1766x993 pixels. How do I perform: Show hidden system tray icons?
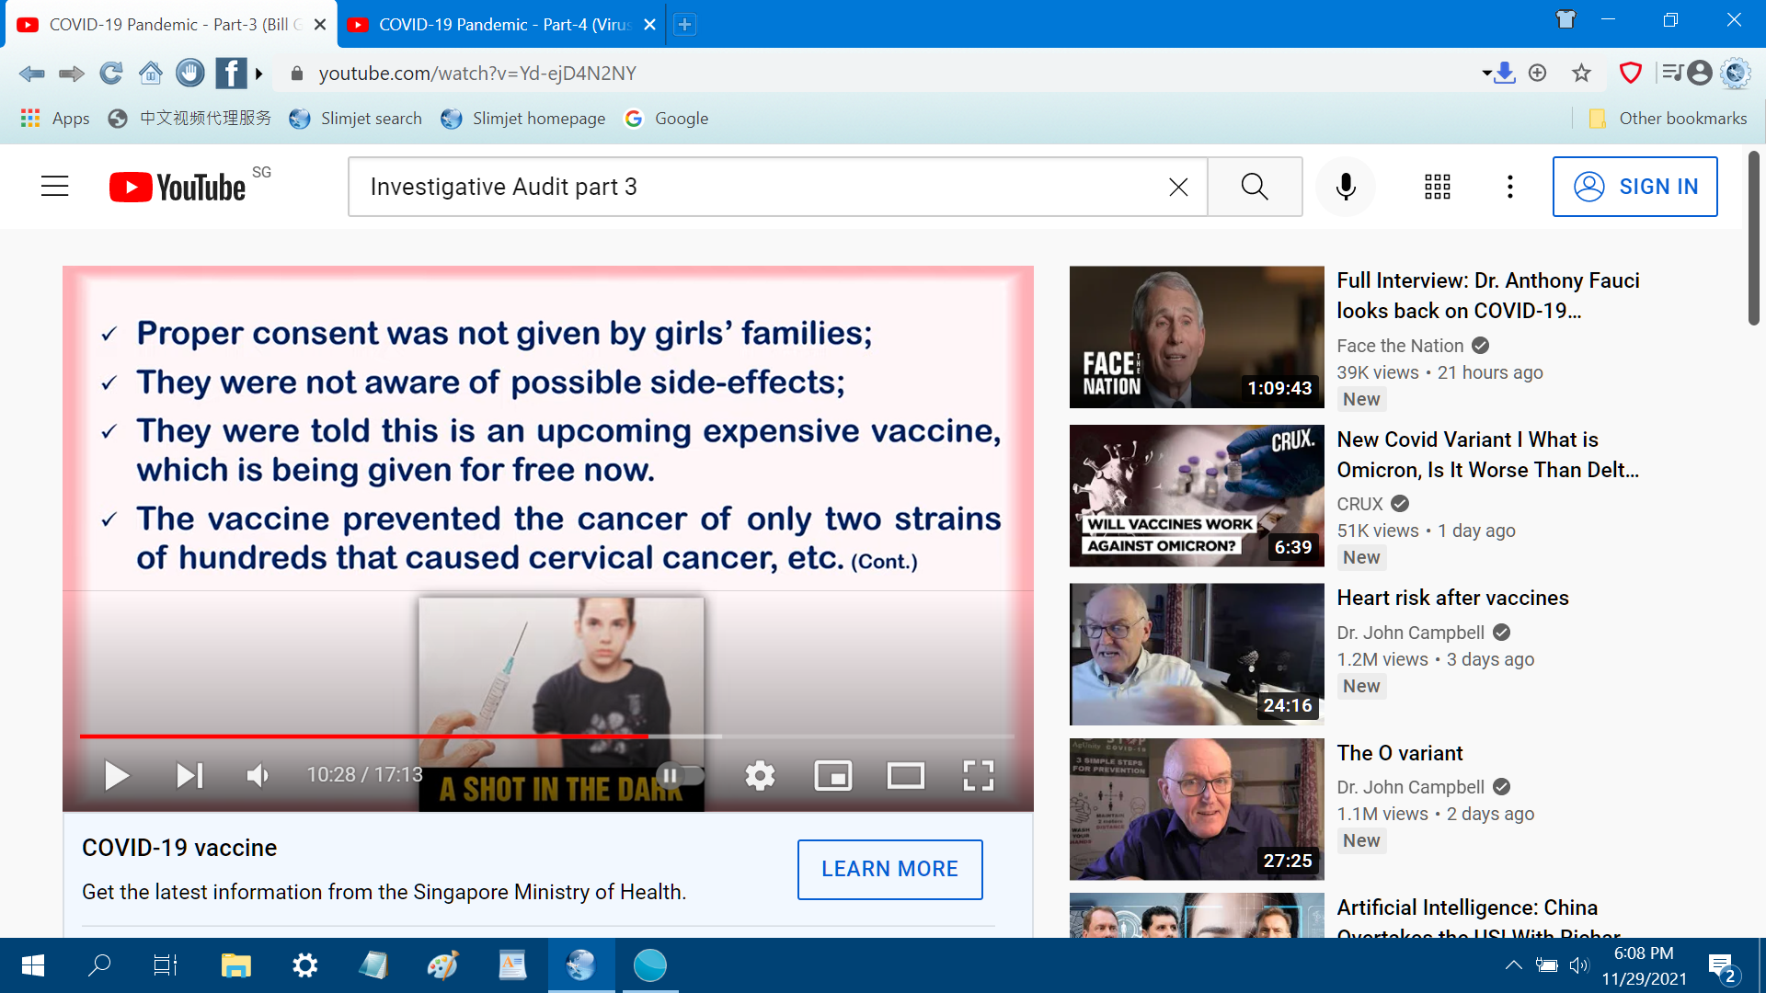(x=1513, y=965)
